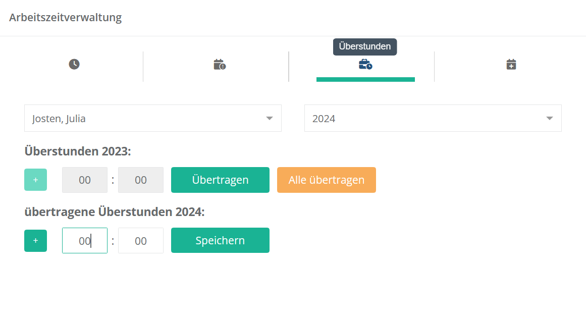Select the minutes field for übertragene Überstunden 2024
Image resolution: width=586 pixels, height=320 pixels.
click(x=141, y=241)
